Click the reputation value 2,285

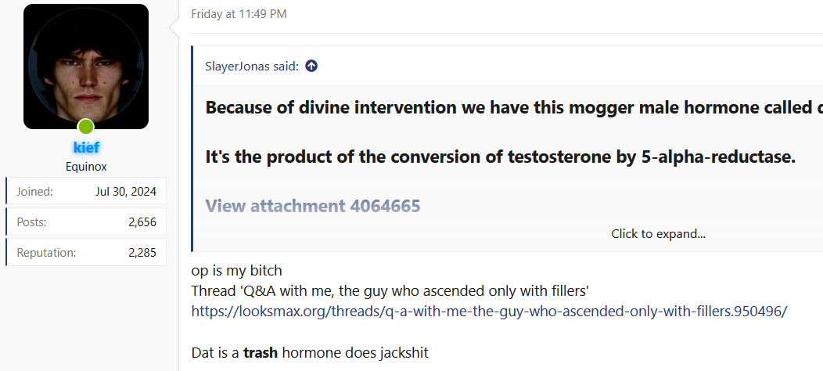(x=142, y=253)
